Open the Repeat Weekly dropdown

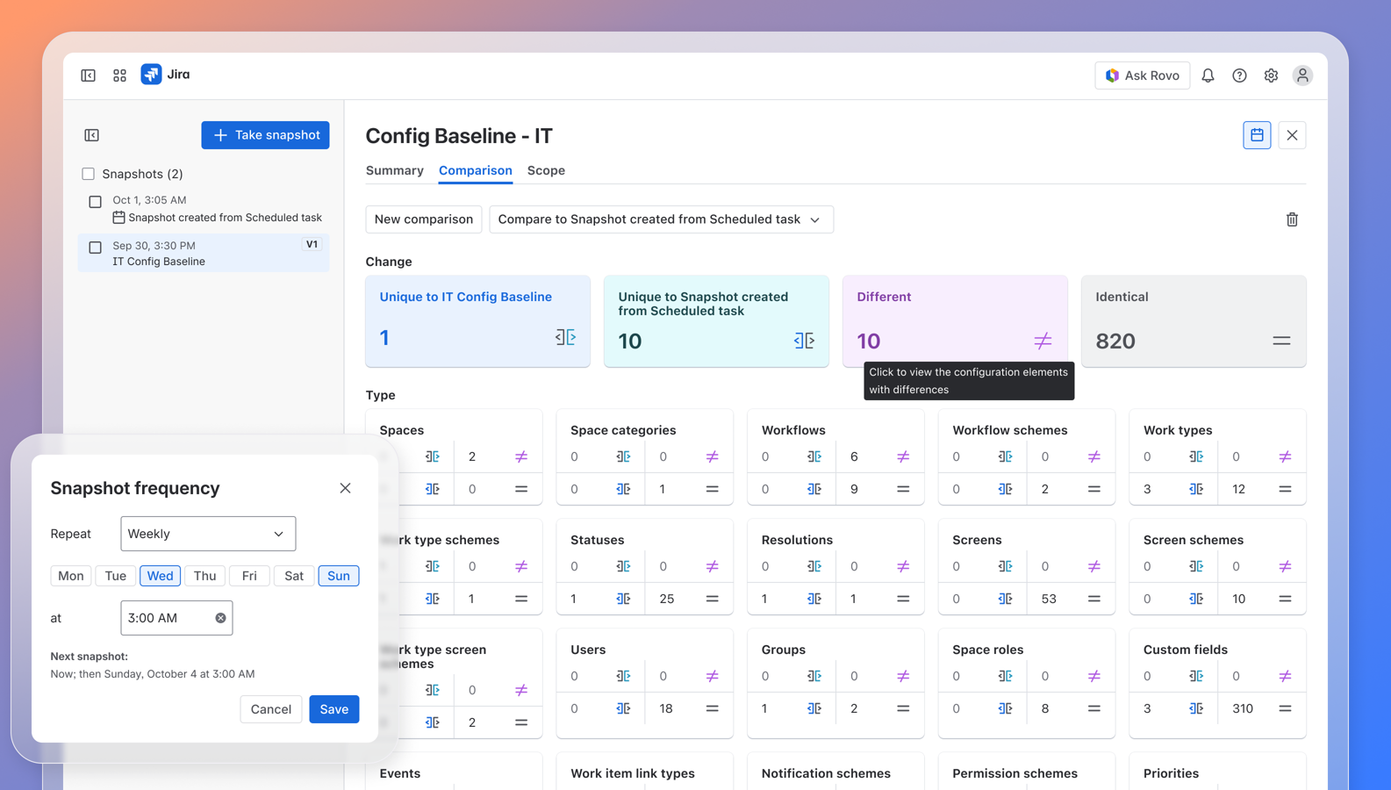(208, 534)
